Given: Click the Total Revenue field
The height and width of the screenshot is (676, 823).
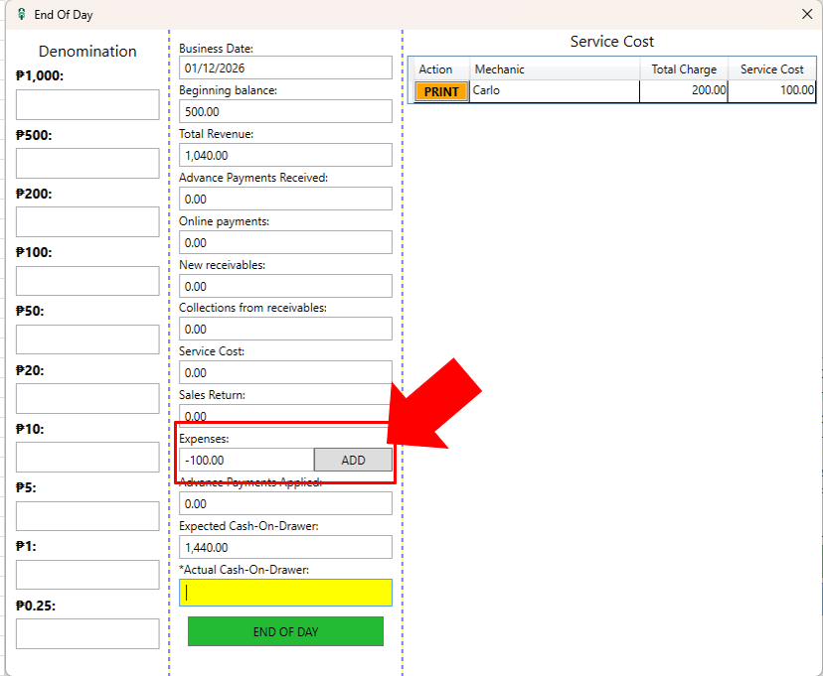Looking at the screenshot, I should 285,155.
